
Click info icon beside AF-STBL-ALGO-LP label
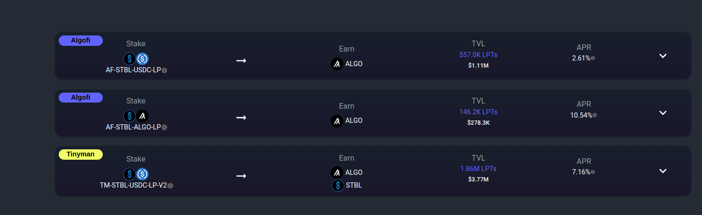[x=164, y=127]
